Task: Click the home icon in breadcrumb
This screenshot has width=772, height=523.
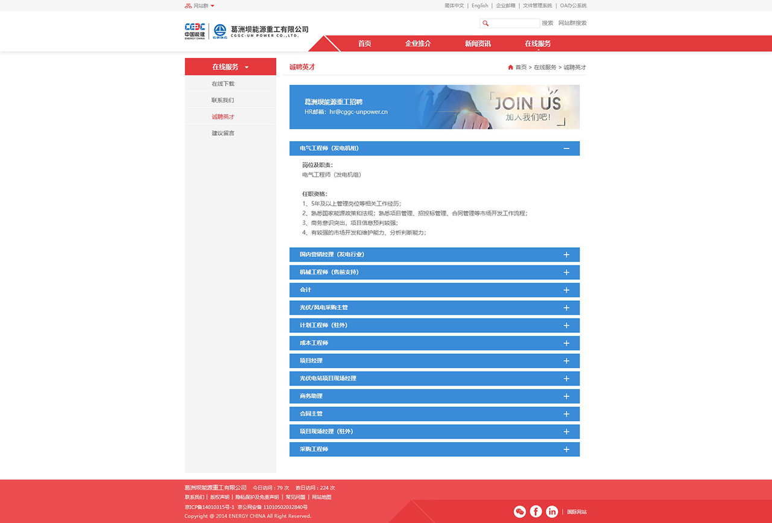Action: coord(510,68)
